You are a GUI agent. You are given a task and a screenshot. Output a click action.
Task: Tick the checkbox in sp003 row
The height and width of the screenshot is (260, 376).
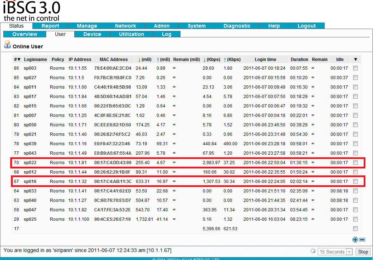point(355,68)
